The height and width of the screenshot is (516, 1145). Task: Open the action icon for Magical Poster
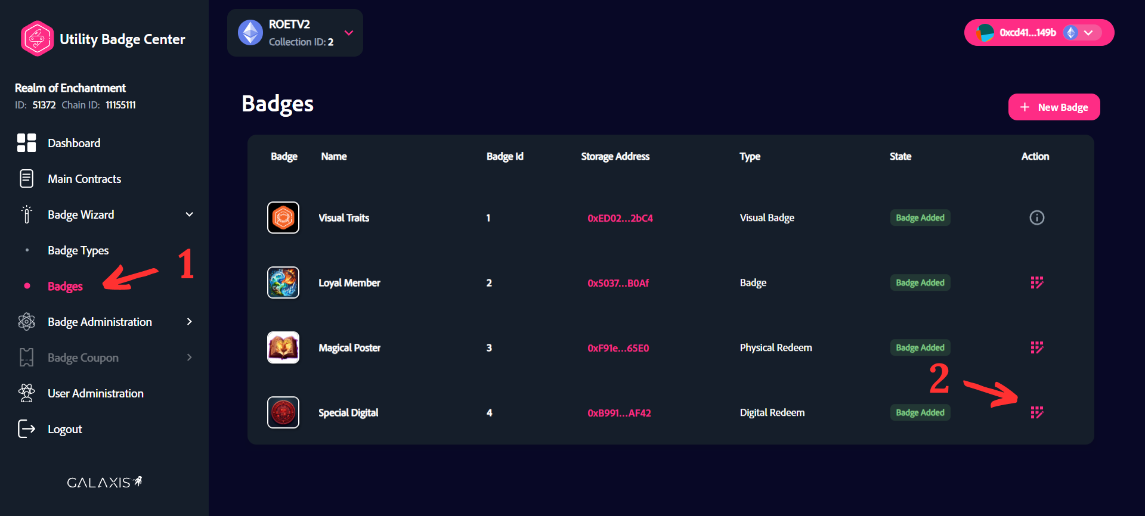tap(1036, 347)
